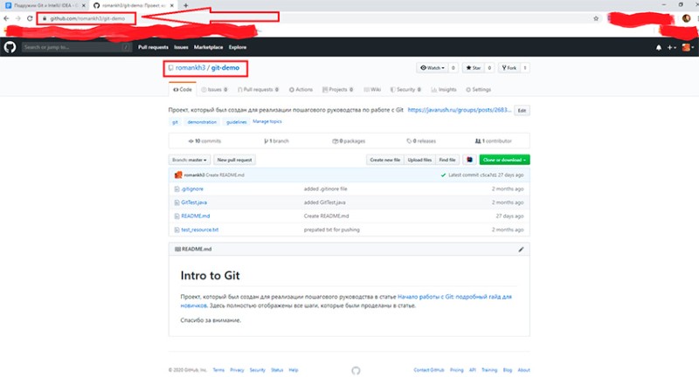Click the green commit status checkmark
Screen dimensions: 699x377
443,175
